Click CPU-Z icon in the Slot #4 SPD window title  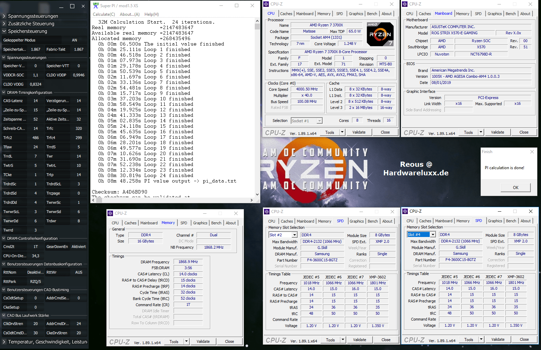[405, 211]
